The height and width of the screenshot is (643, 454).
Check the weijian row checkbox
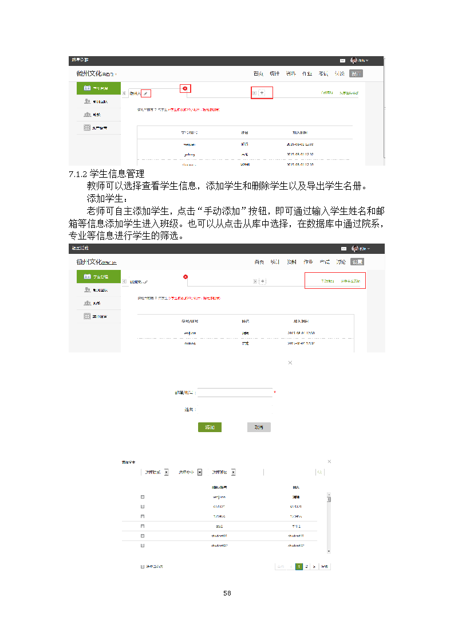point(143,497)
